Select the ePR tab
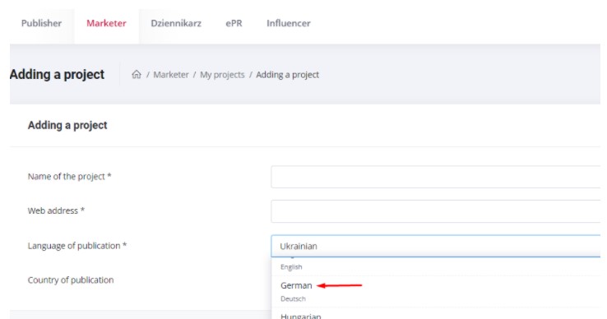The image size is (607, 319). [234, 23]
